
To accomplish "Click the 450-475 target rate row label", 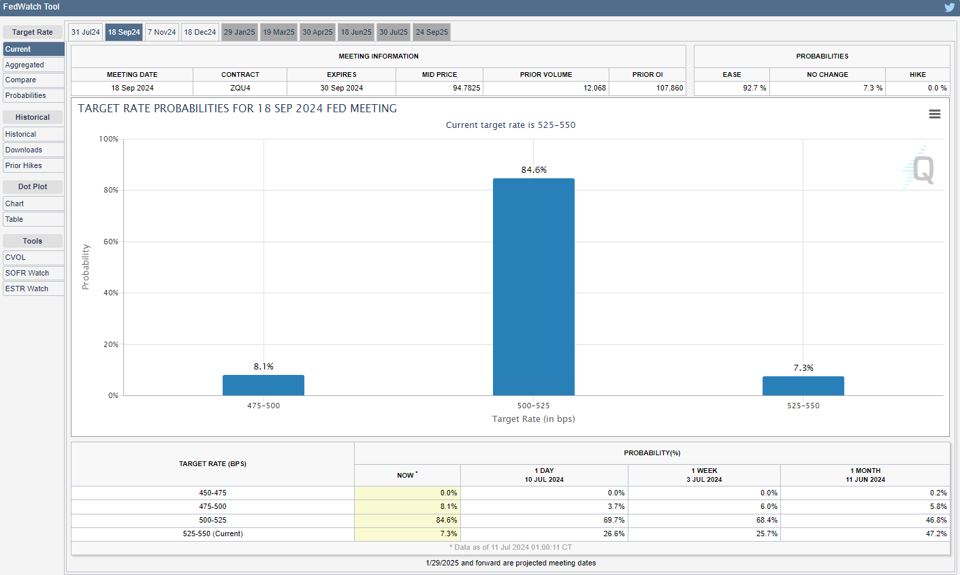I will pyautogui.click(x=212, y=493).
